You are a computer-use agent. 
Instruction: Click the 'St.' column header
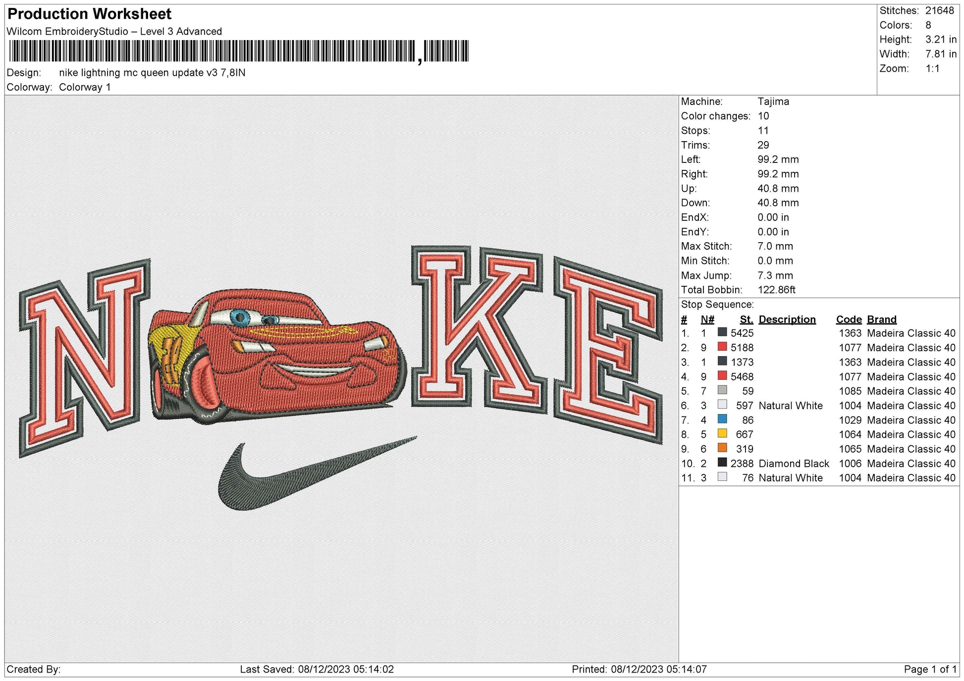click(x=747, y=319)
